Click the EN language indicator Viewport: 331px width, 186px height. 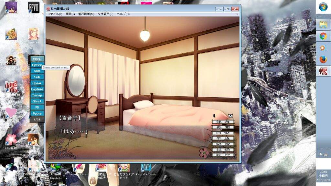click(x=320, y=154)
